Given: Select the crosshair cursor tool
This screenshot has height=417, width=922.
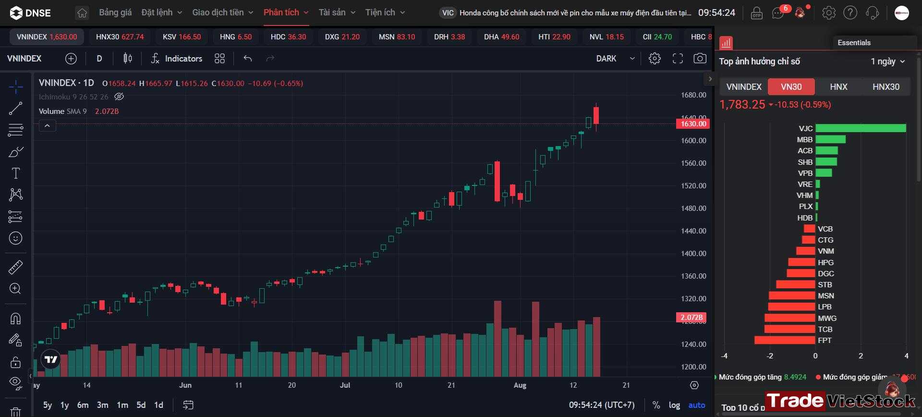Looking at the screenshot, I should point(16,87).
